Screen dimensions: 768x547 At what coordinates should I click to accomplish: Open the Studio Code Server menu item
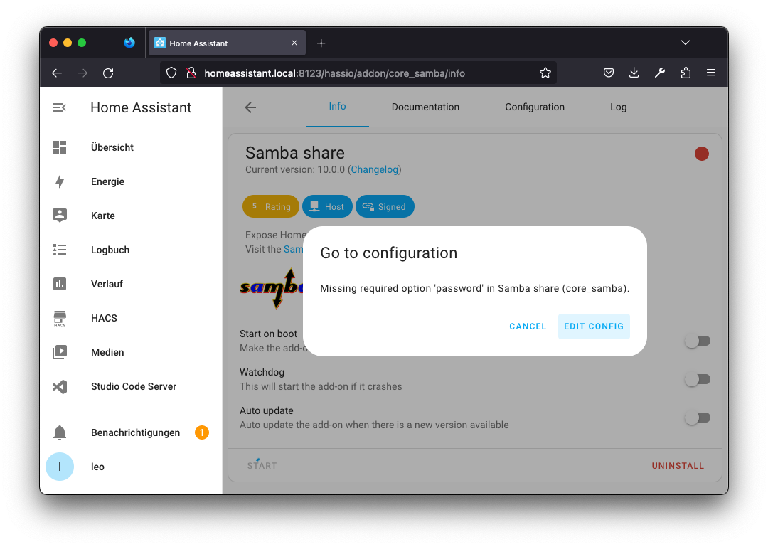pos(131,386)
